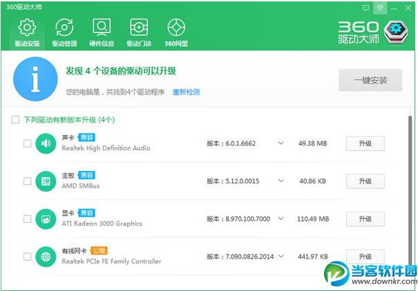The image size is (418, 291).
Task: Click the 一键安装 button
Action: coord(370,80)
